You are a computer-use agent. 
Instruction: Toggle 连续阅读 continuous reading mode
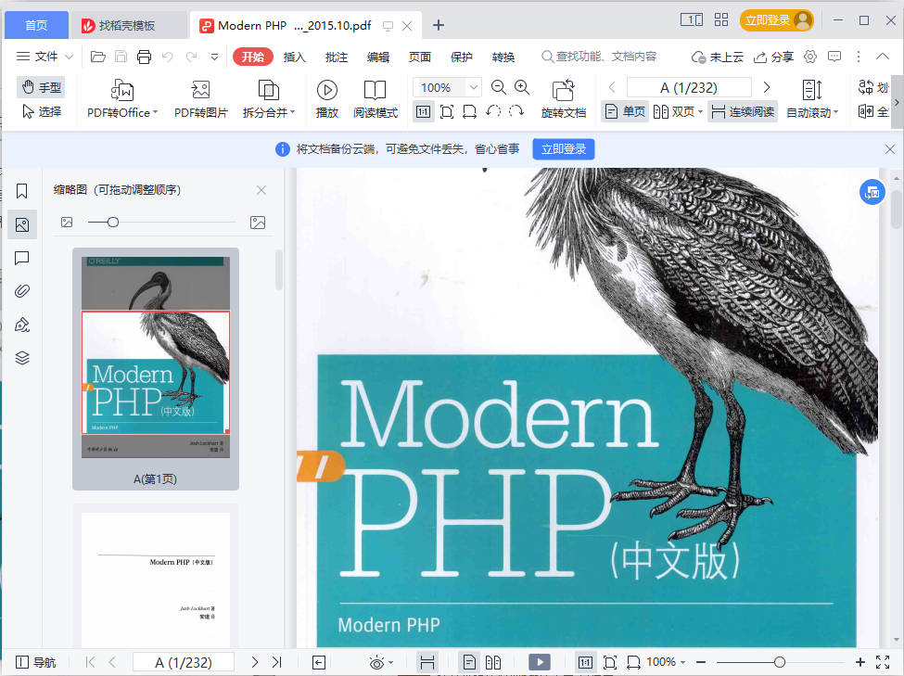coord(742,111)
